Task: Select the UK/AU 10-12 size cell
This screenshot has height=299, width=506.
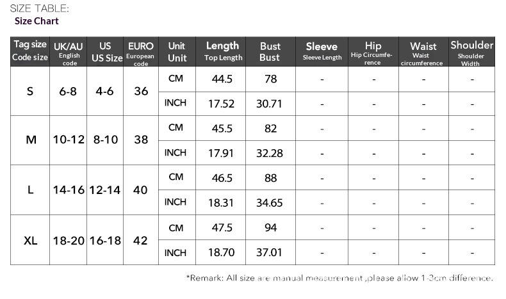Action: (68, 140)
